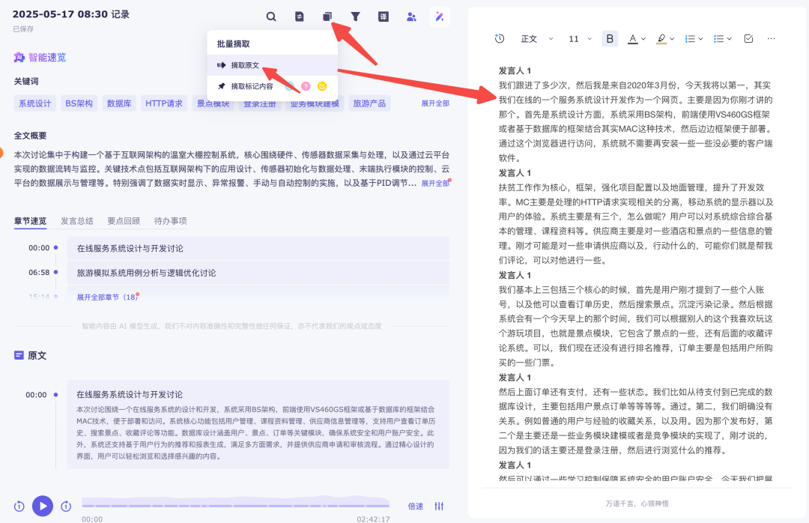
Task: Click the 全文概要 heading
Action: pyautogui.click(x=31, y=136)
